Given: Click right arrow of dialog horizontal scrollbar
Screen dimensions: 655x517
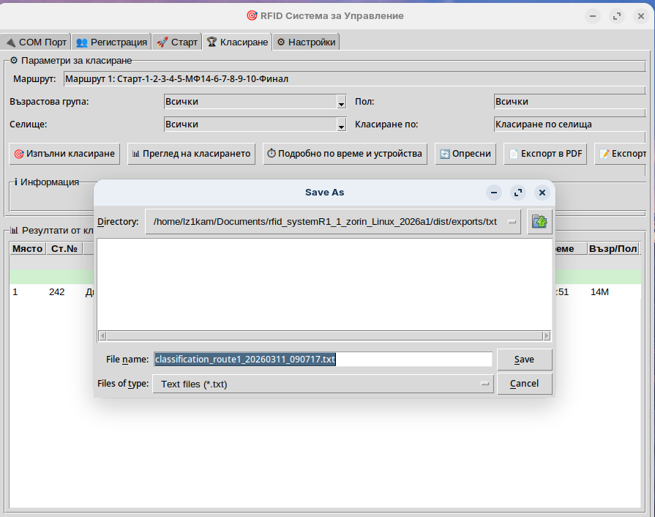Looking at the screenshot, I should [546, 336].
